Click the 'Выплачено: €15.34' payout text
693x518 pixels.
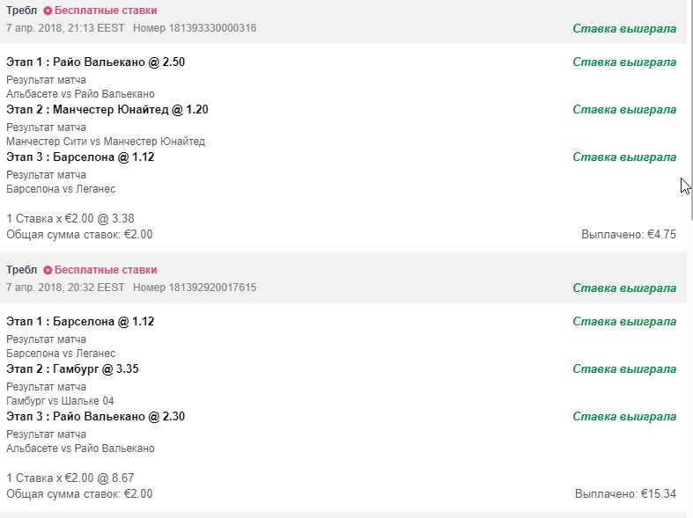pos(625,493)
